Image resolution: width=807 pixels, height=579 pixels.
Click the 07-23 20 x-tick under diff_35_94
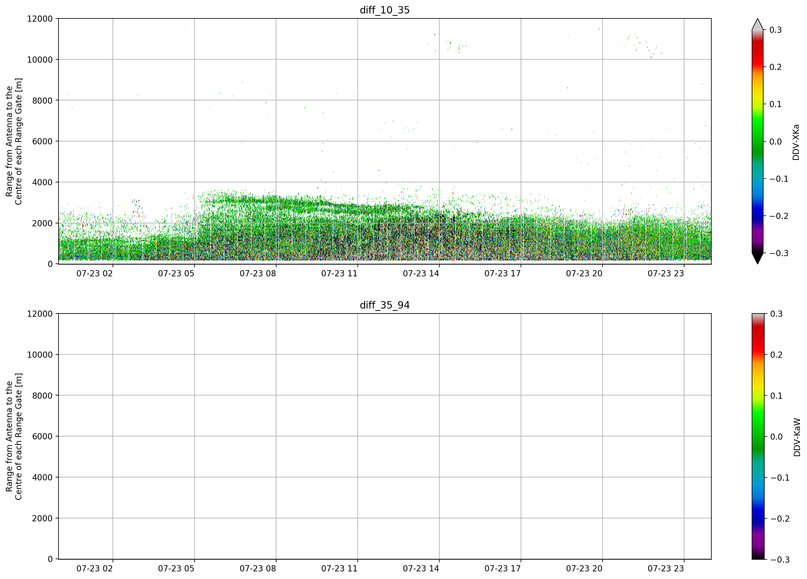click(x=584, y=569)
